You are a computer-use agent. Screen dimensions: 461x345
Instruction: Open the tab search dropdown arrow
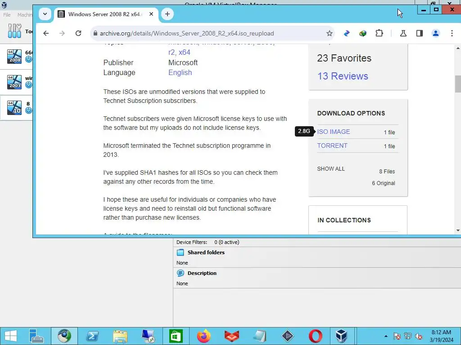(x=45, y=14)
